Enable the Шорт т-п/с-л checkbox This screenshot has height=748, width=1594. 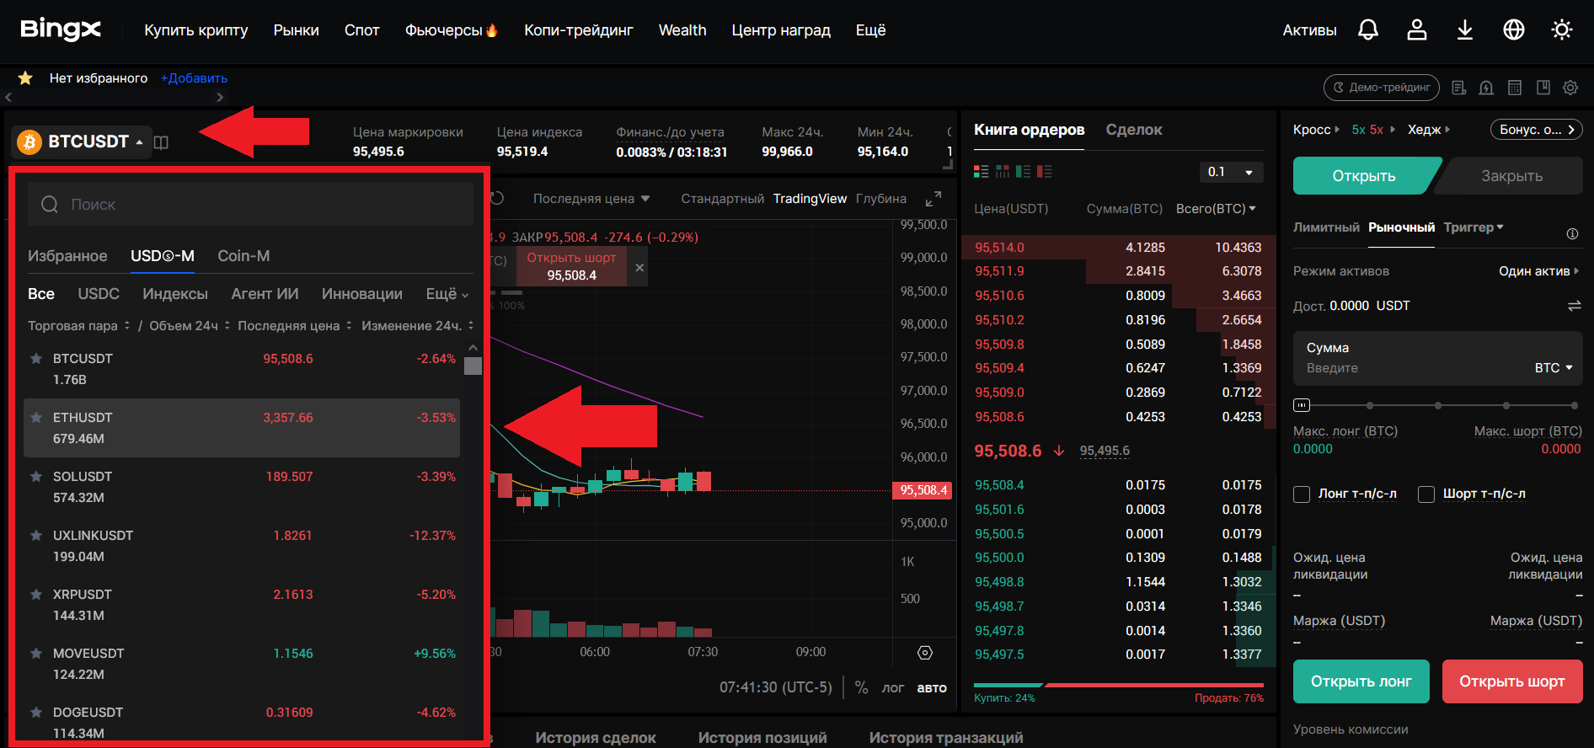pos(1426,494)
